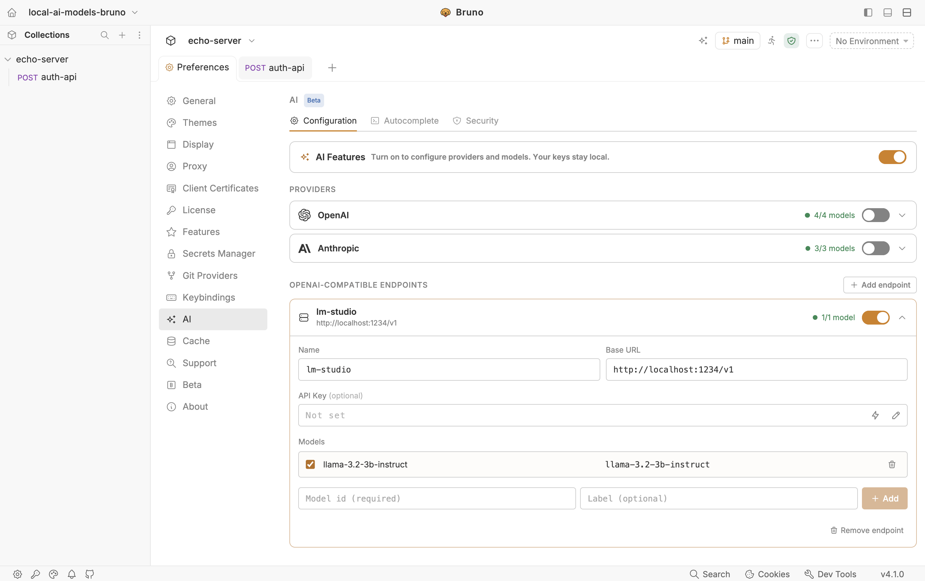Image resolution: width=925 pixels, height=581 pixels.
Task: Open Proxy preferences
Action: [213, 167]
